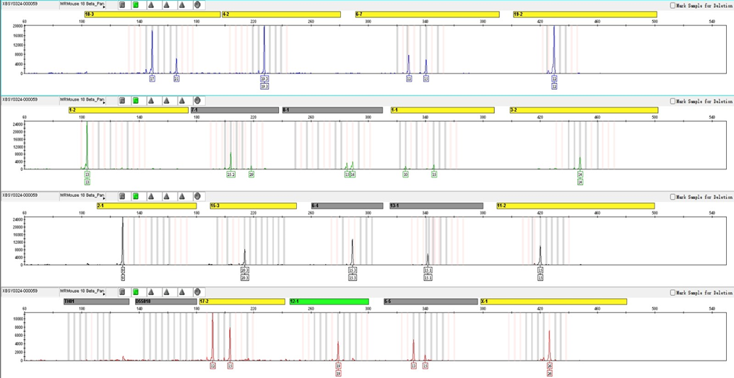Click the tall 19-2 marker peak labeled 22
Screen dimensions: 734x378
(554, 49)
